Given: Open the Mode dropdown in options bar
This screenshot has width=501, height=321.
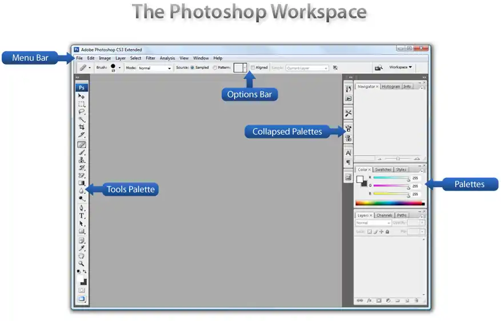Looking at the screenshot, I should (155, 68).
